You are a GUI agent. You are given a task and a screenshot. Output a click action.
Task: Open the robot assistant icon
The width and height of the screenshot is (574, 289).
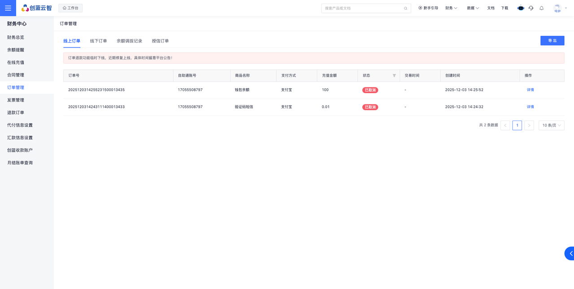[x=521, y=8]
